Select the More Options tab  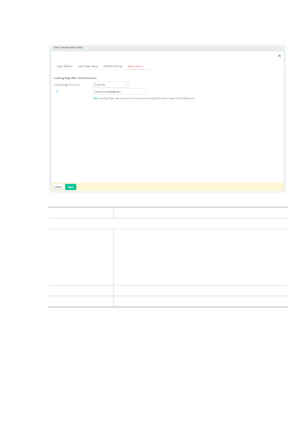pos(135,66)
